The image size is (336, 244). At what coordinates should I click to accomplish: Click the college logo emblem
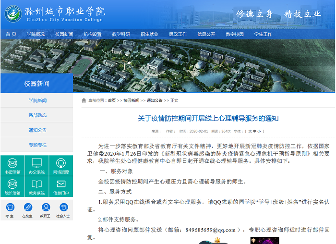pyautogui.click(x=13, y=13)
